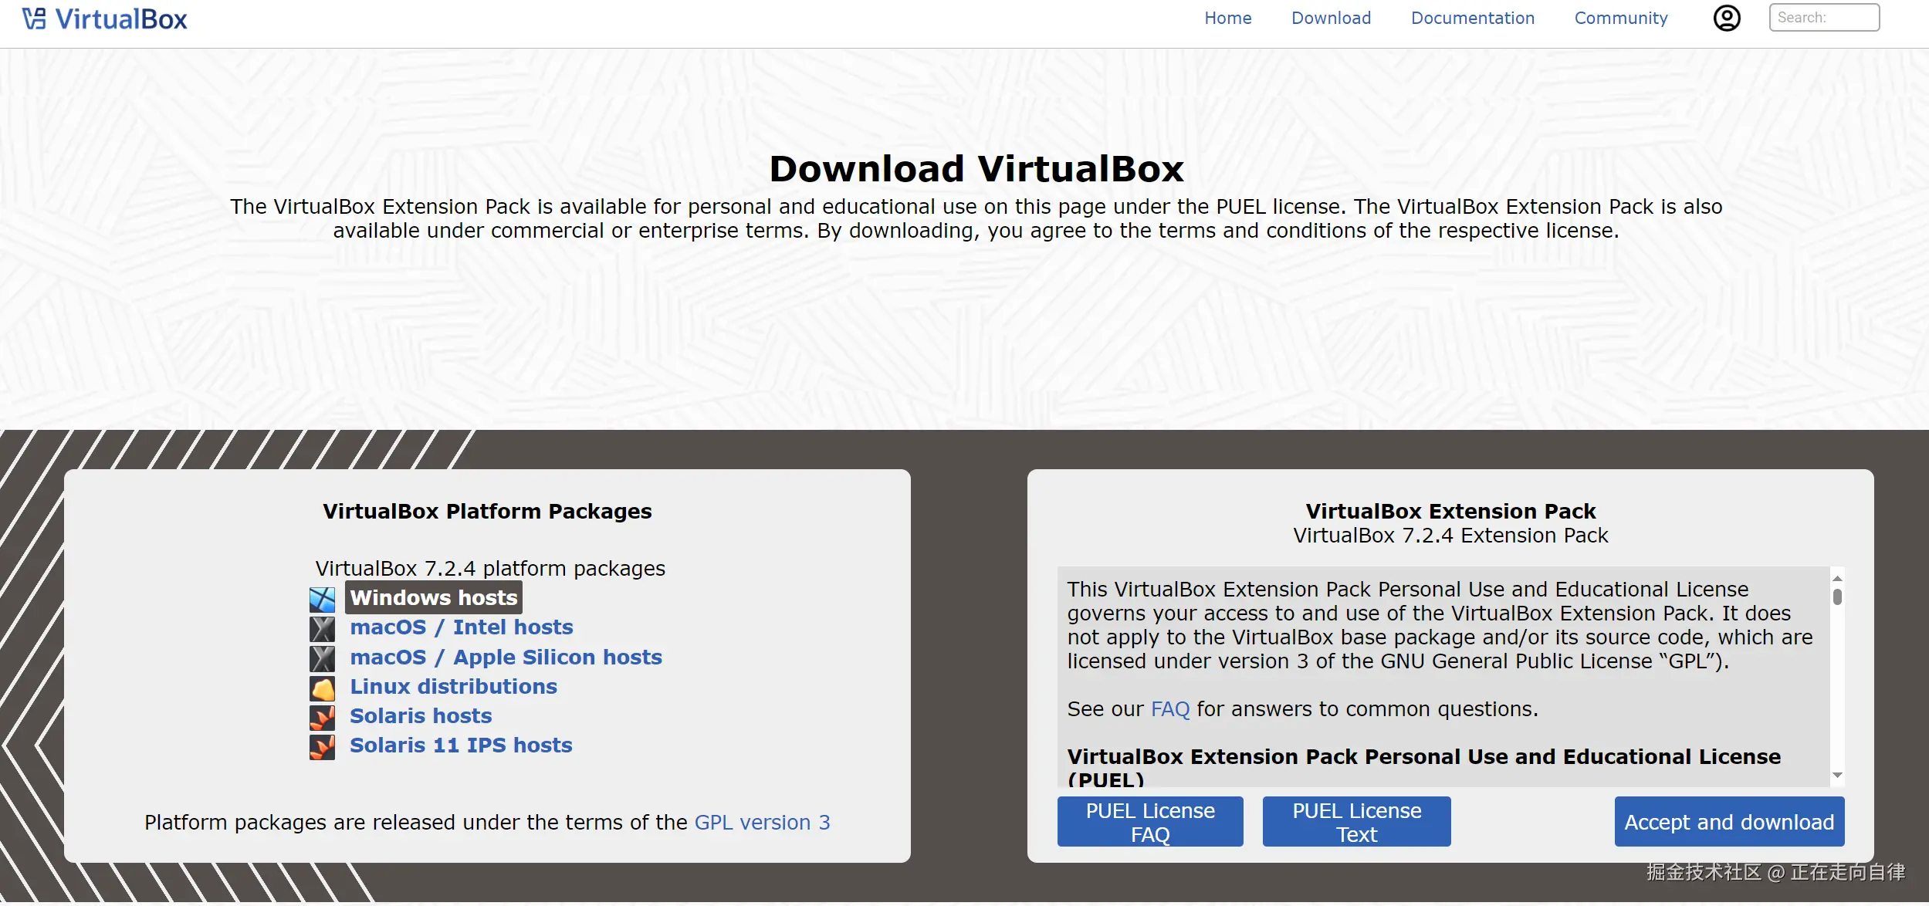Download the Windows hosts package
The width and height of the screenshot is (1929, 906).
tap(433, 598)
